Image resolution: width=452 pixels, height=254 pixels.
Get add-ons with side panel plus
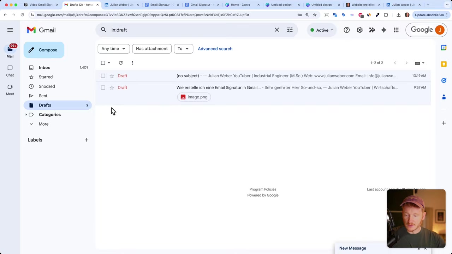tap(444, 123)
